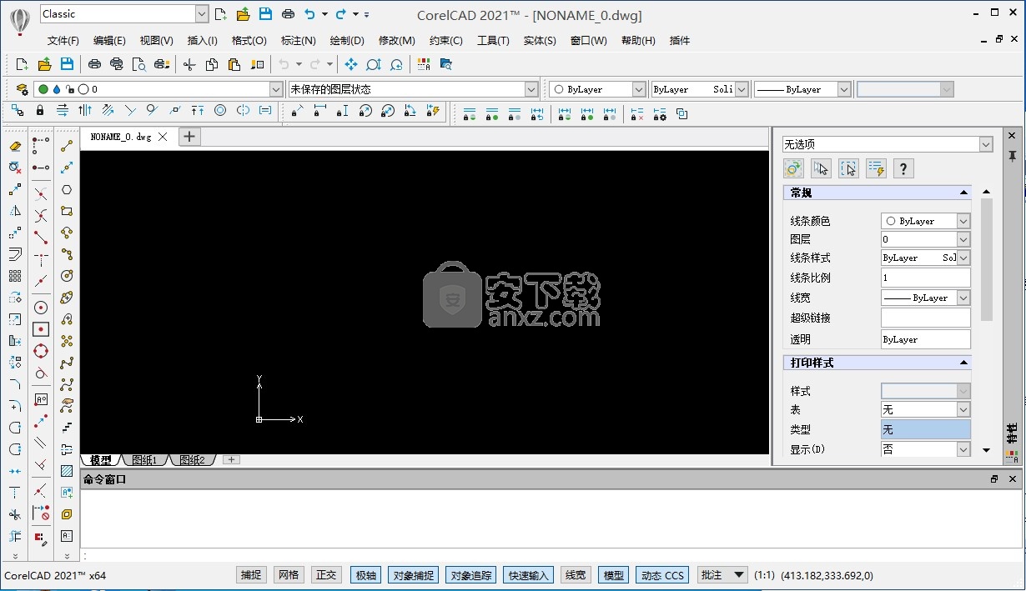The image size is (1026, 591).
Task: Click the 帮助(H) menu
Action: (x=638, y=40)
